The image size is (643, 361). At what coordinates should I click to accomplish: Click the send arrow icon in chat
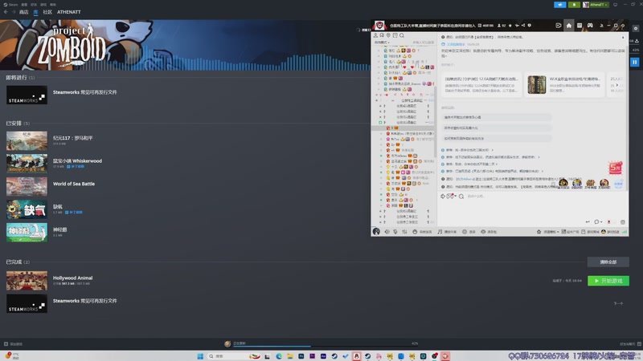point(588,222)
